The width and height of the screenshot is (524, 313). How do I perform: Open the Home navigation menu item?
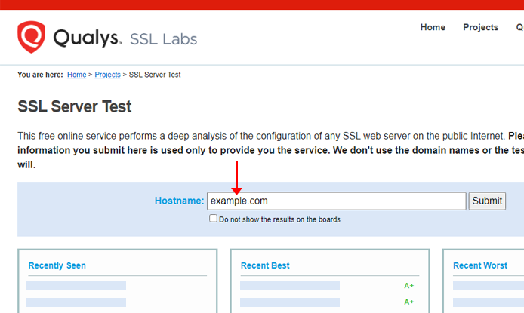tap(433, 27)
